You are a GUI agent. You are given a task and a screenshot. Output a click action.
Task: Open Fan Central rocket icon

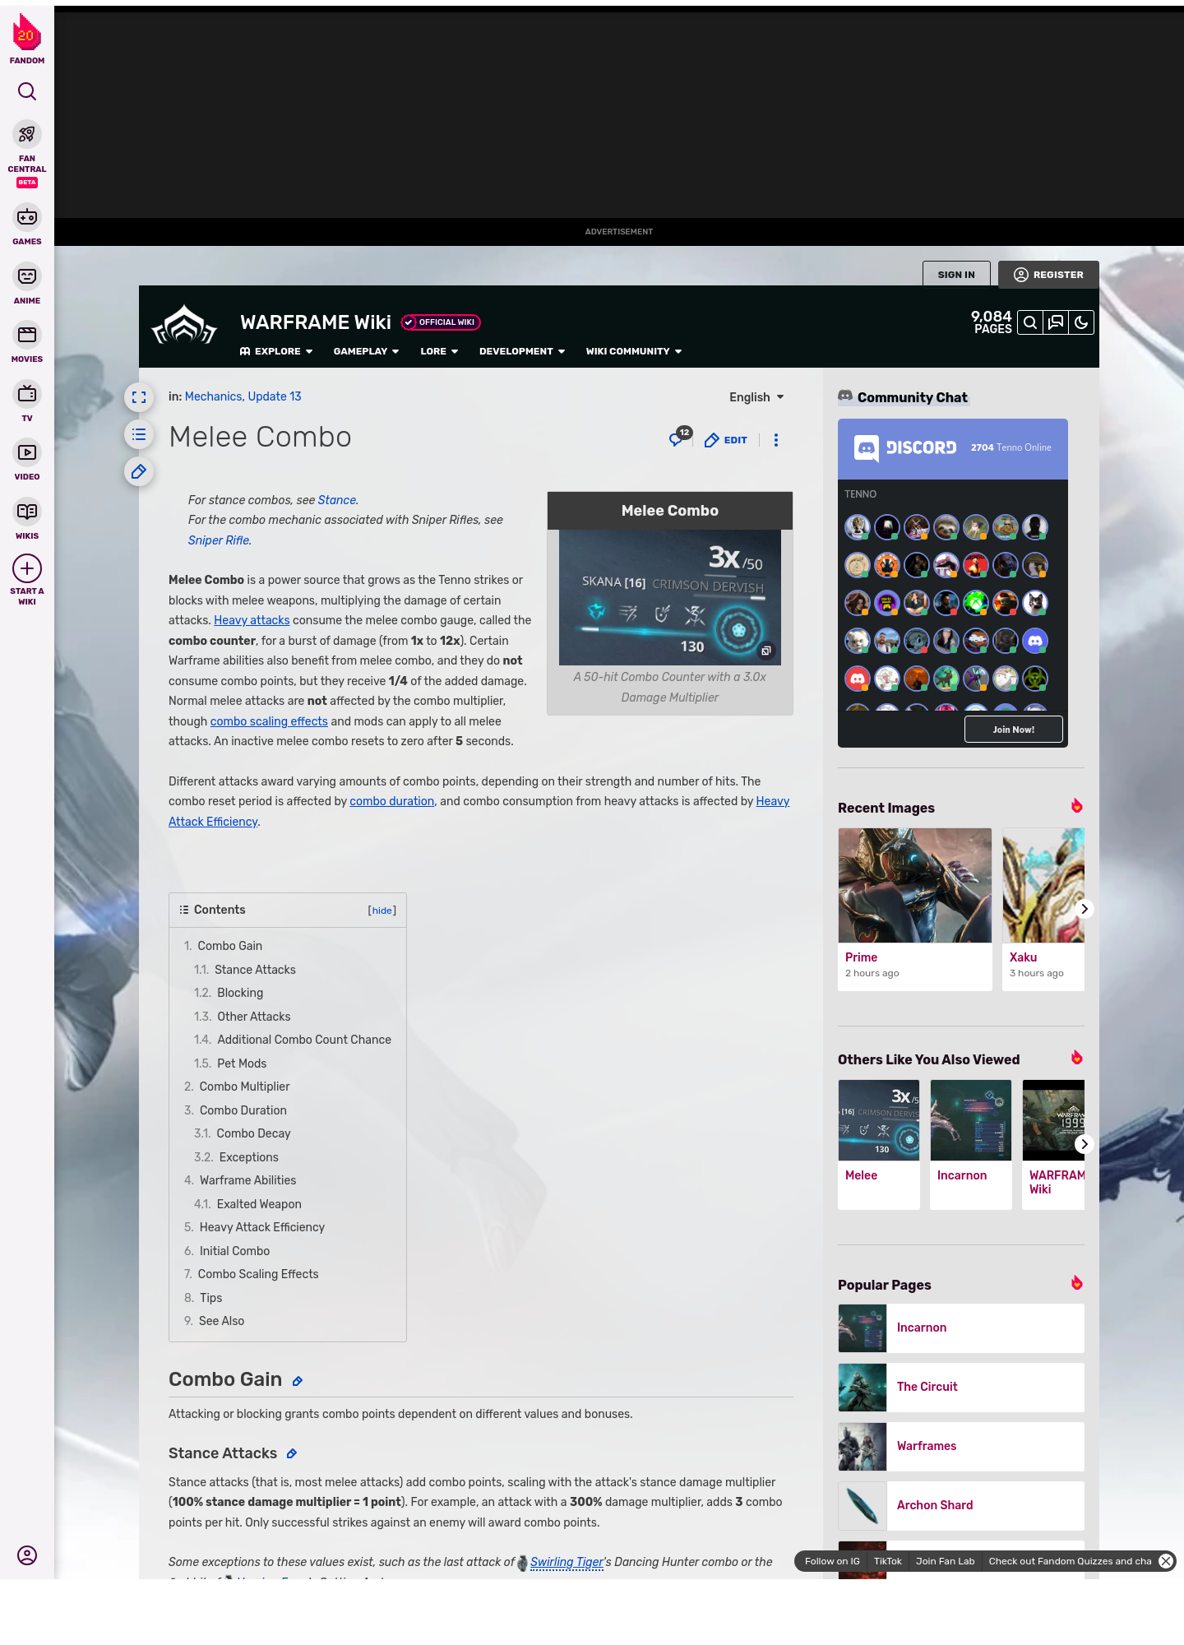point(27,134)
